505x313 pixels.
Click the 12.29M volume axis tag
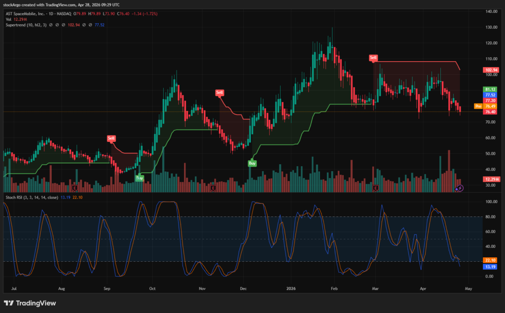click(491, 179)
